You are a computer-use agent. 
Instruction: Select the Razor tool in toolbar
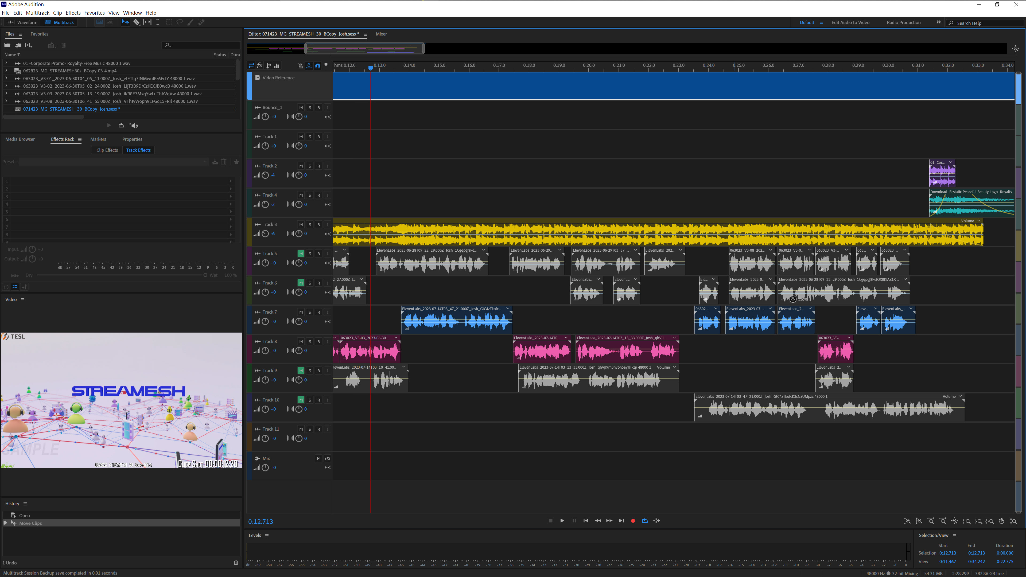tap(136, 22)
